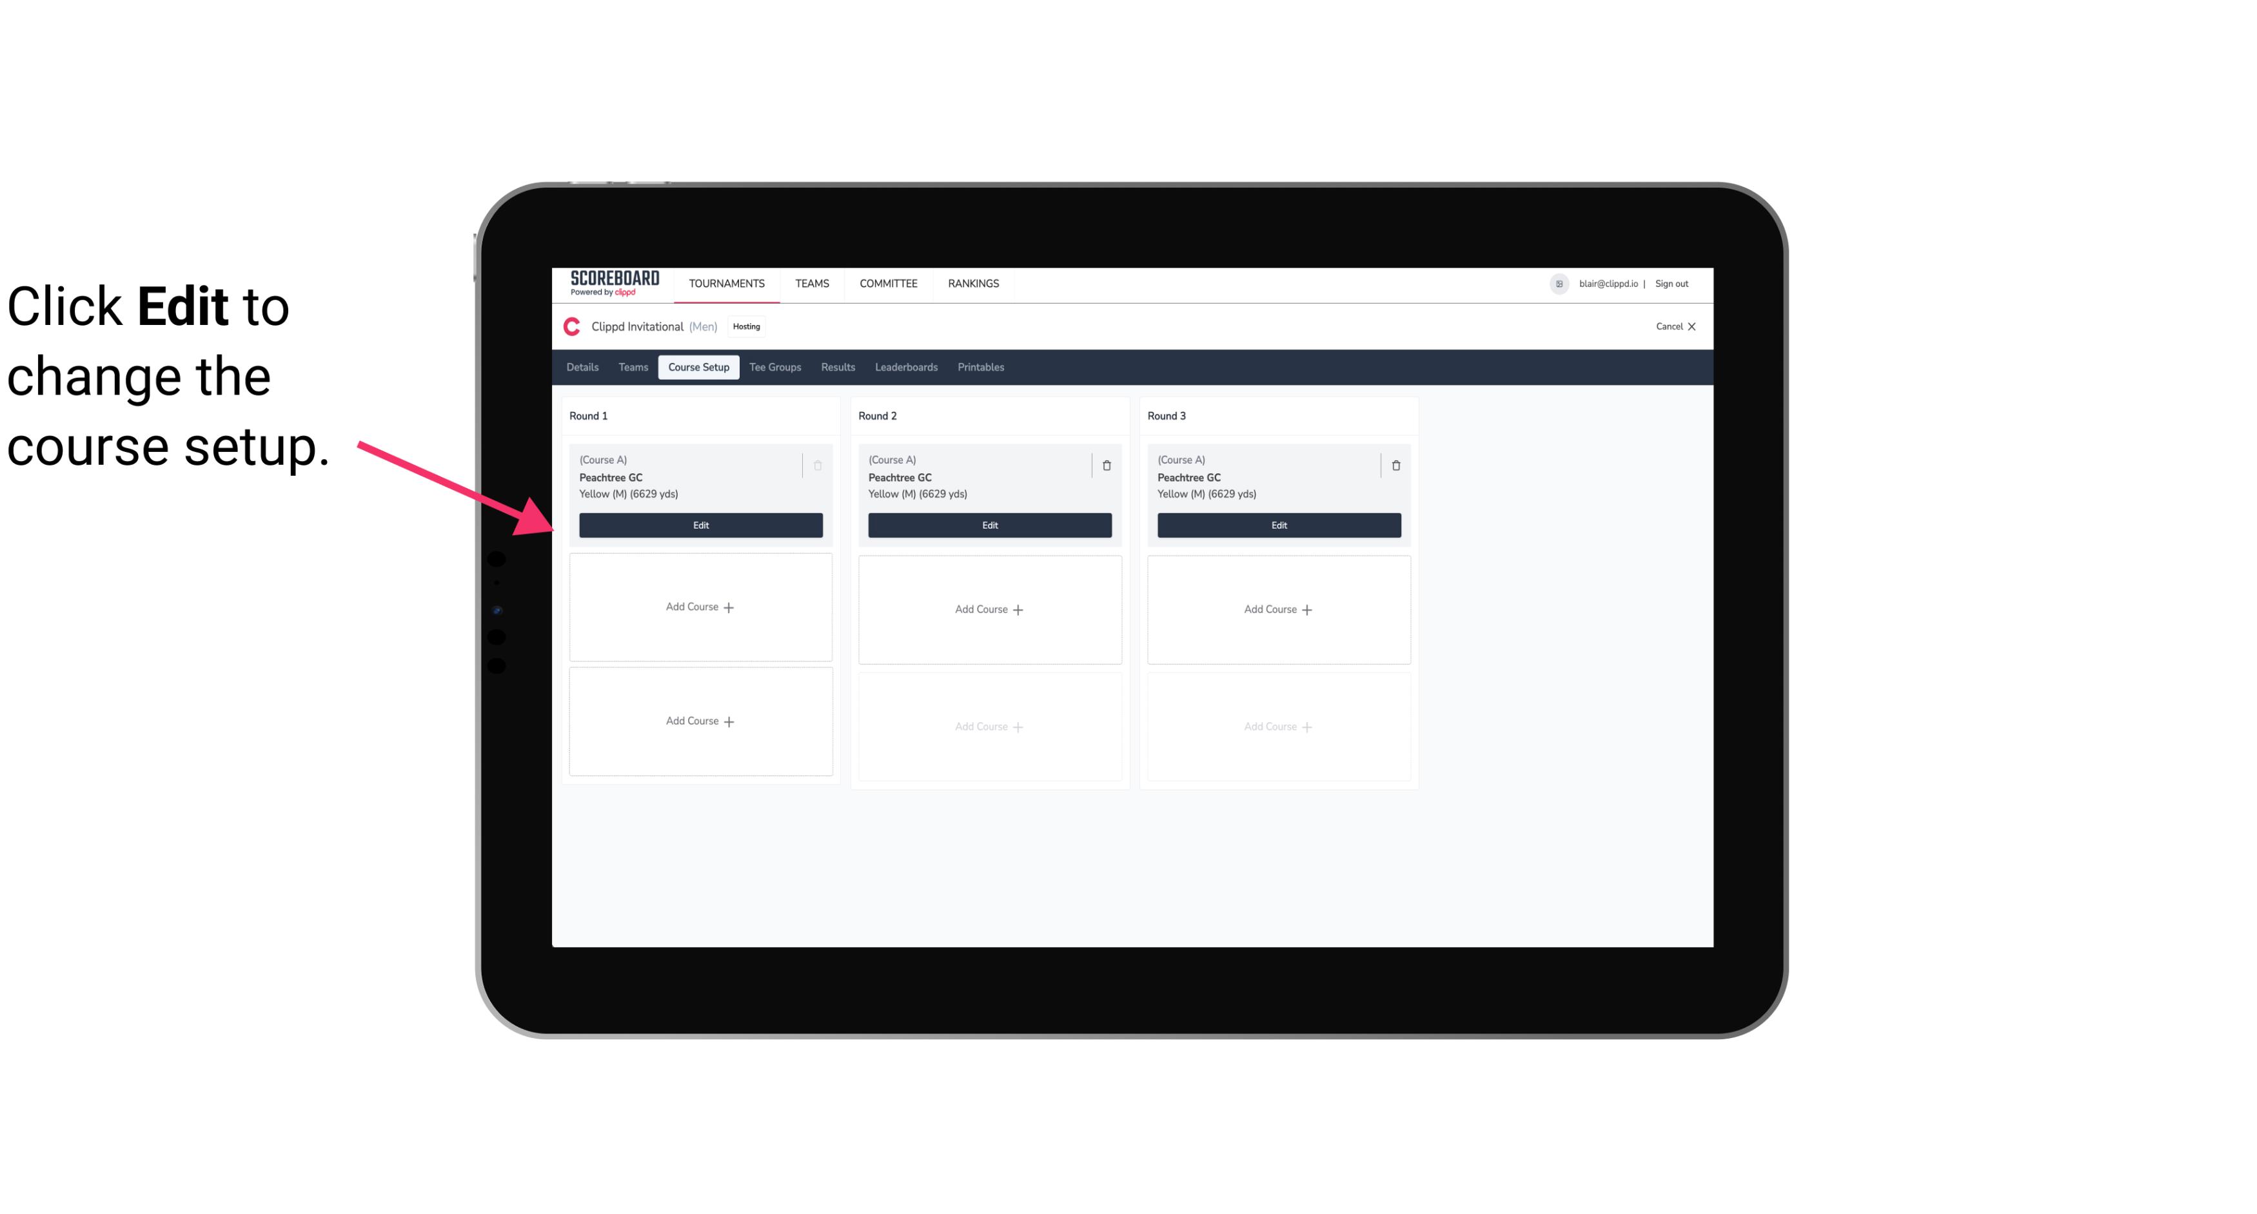
Task: Click Add Course in Round 3
Action: (1278, 609)
